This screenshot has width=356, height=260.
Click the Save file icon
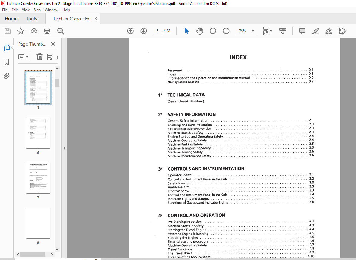click(x=8, y=31)
